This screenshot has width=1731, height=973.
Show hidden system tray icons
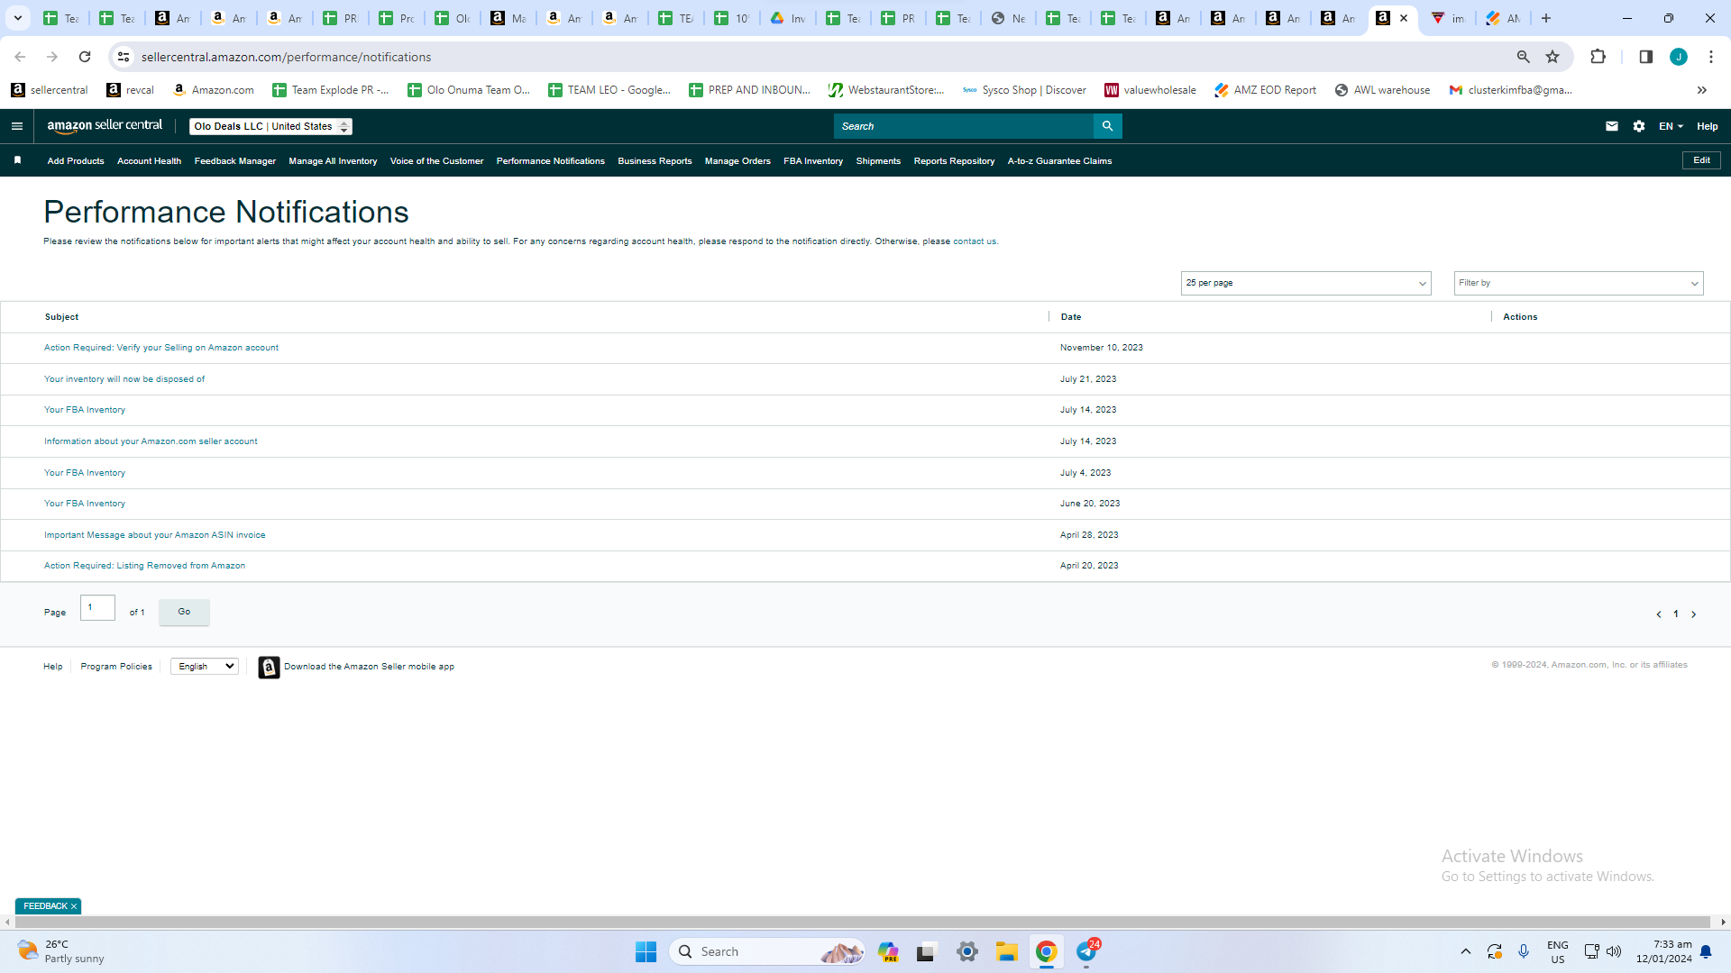[1466, 951]
